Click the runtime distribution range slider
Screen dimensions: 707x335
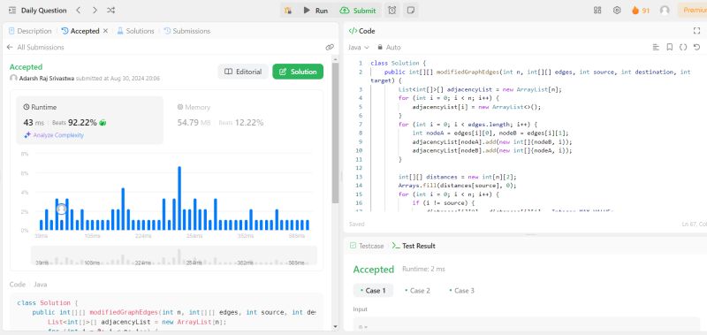click(x=173, y=255)
